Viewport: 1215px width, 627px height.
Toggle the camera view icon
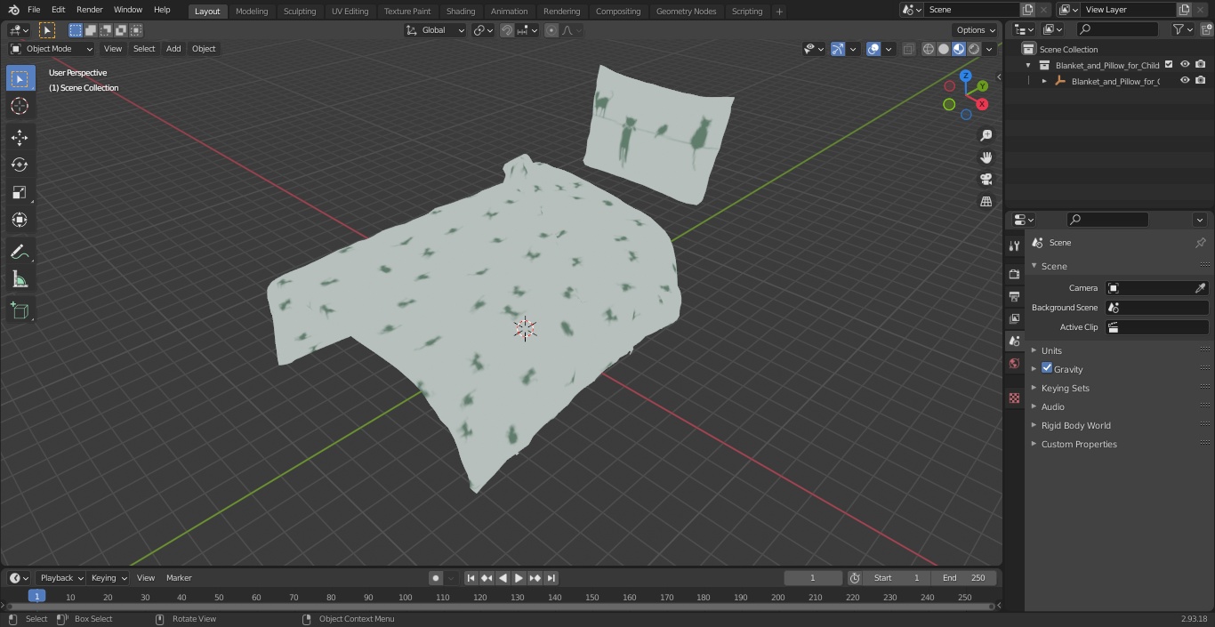tap(986, 180)
